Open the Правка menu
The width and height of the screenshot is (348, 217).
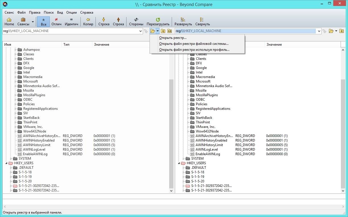pyautogui.click(x=34, y=12)
